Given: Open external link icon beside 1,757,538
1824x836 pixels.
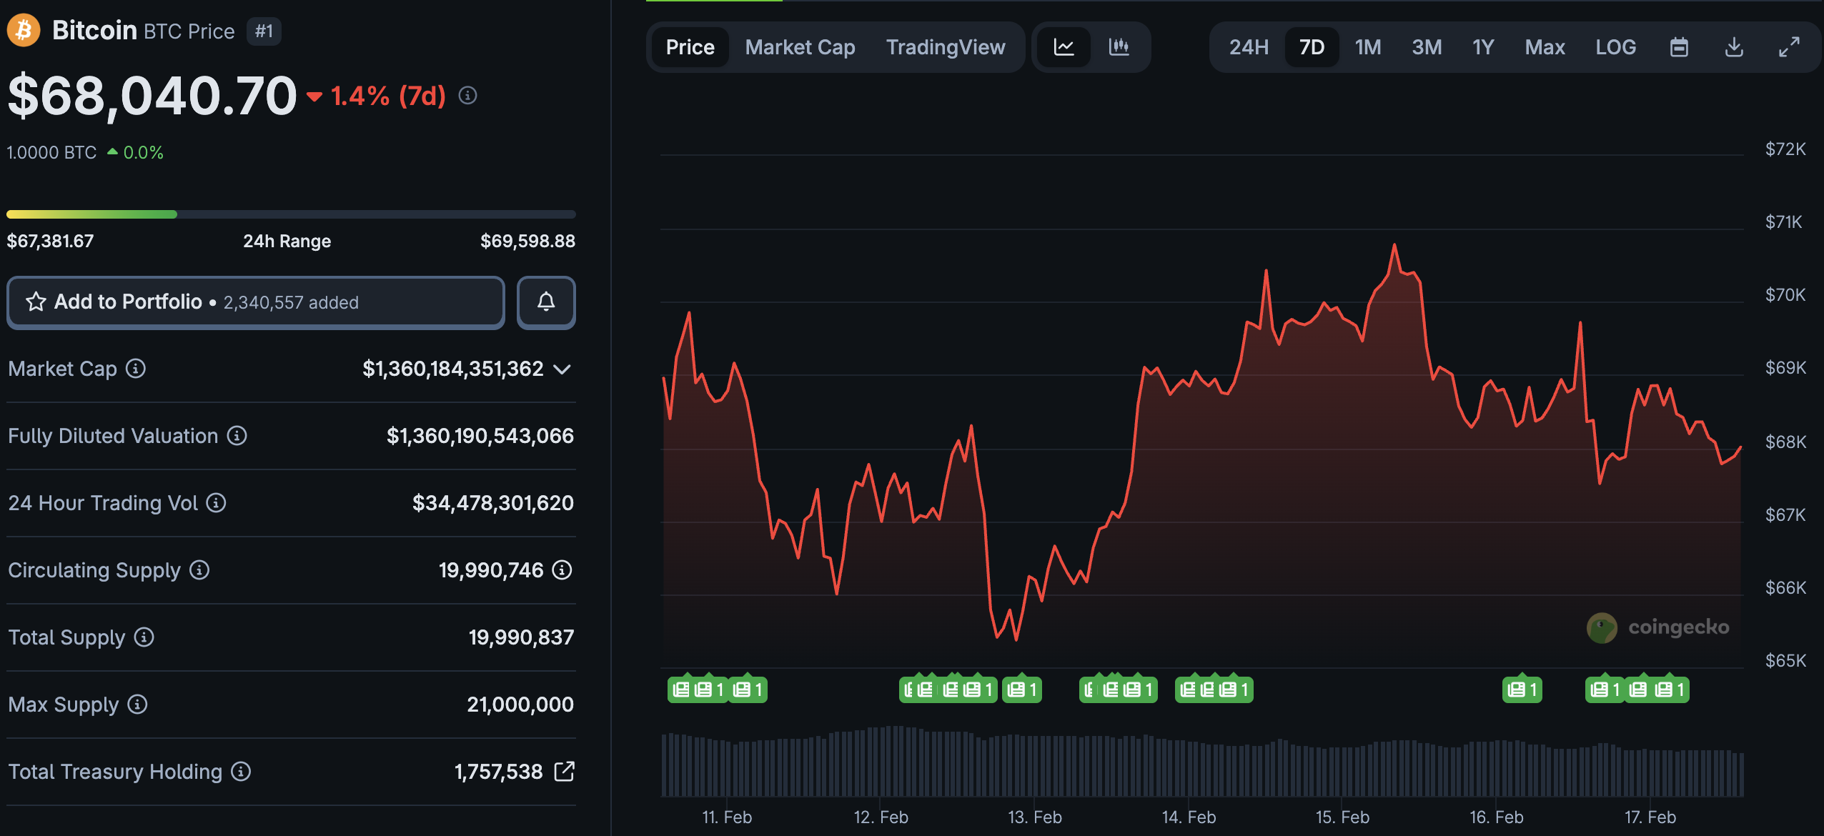Looking at the screenshot, I should tap(564, 772).
